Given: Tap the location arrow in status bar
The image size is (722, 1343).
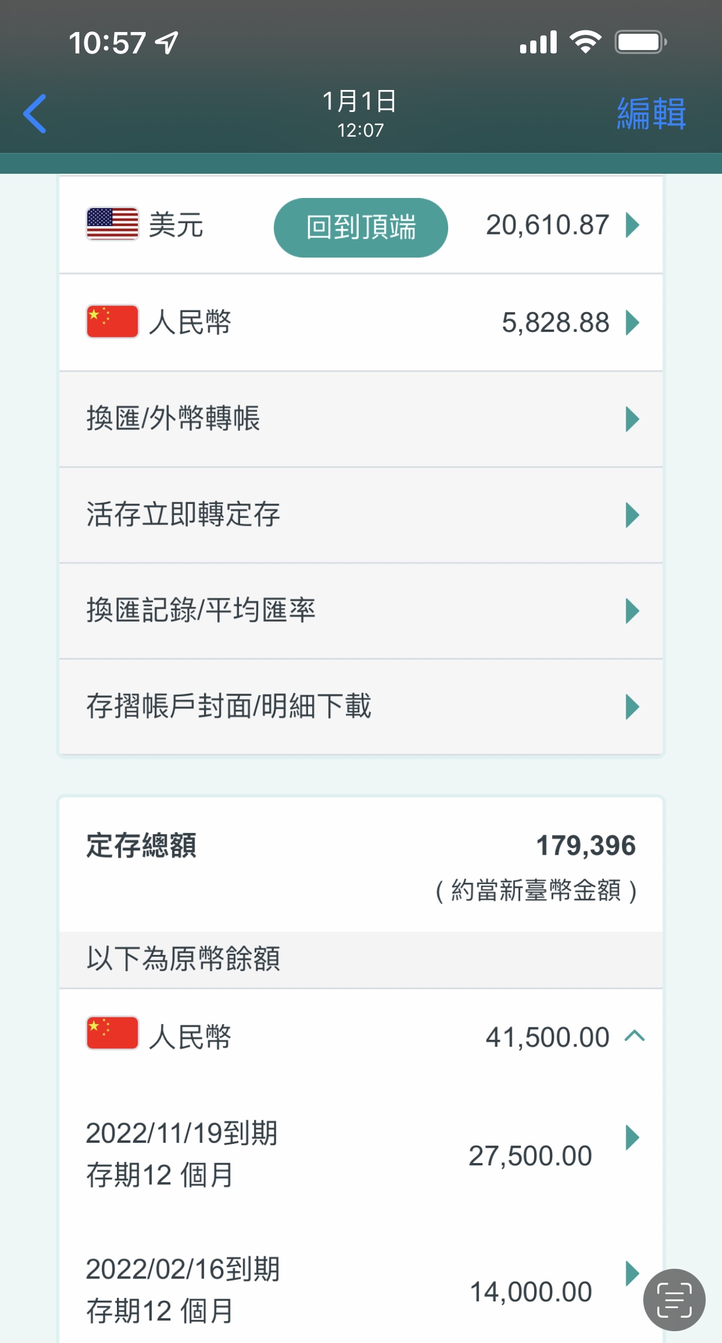Looking at the screenshot, I should click(x=167, y=43).
